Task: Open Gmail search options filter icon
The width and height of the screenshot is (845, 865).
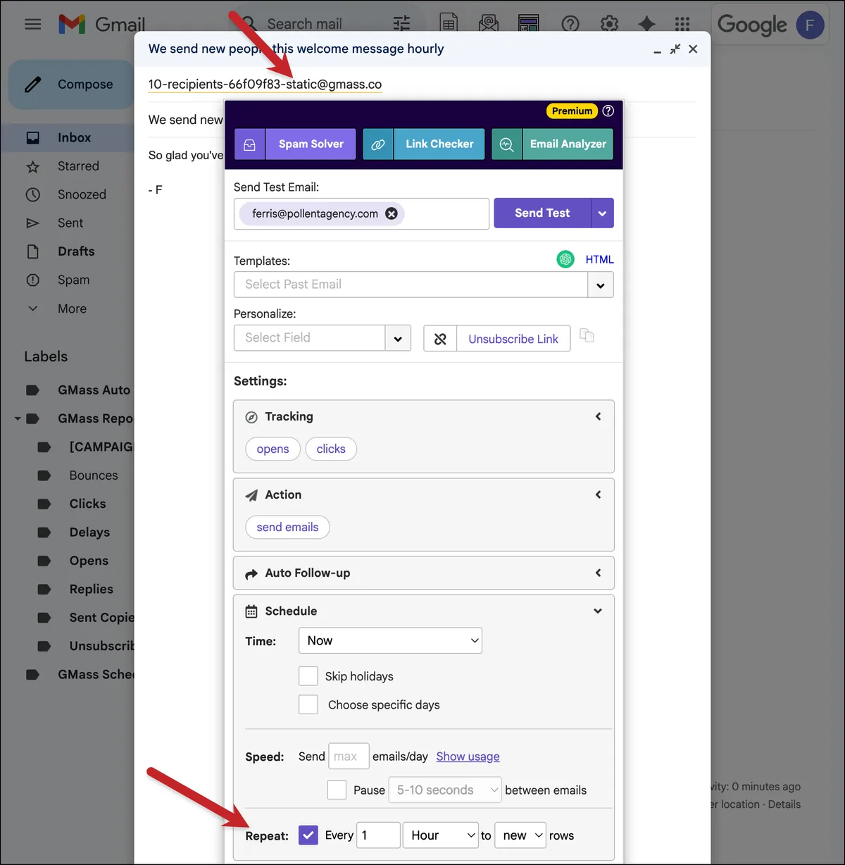Action: pos(401,24)
